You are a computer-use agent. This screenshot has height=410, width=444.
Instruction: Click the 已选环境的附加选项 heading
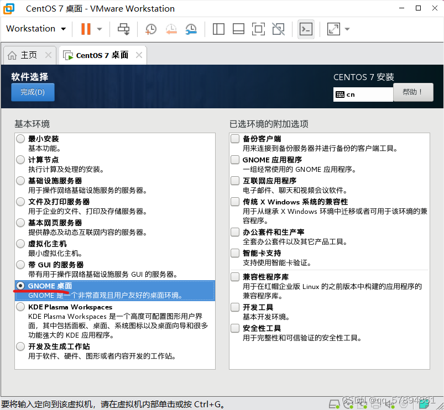pyautogui.click(x=269, y=124)
